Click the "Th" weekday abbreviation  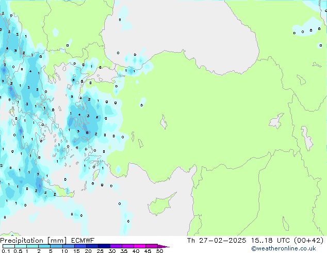click(x=191, y=241)
